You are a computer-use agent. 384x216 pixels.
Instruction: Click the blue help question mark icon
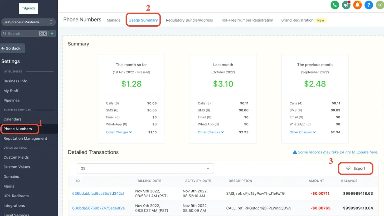pyautogui.click(x=369, y=5)
